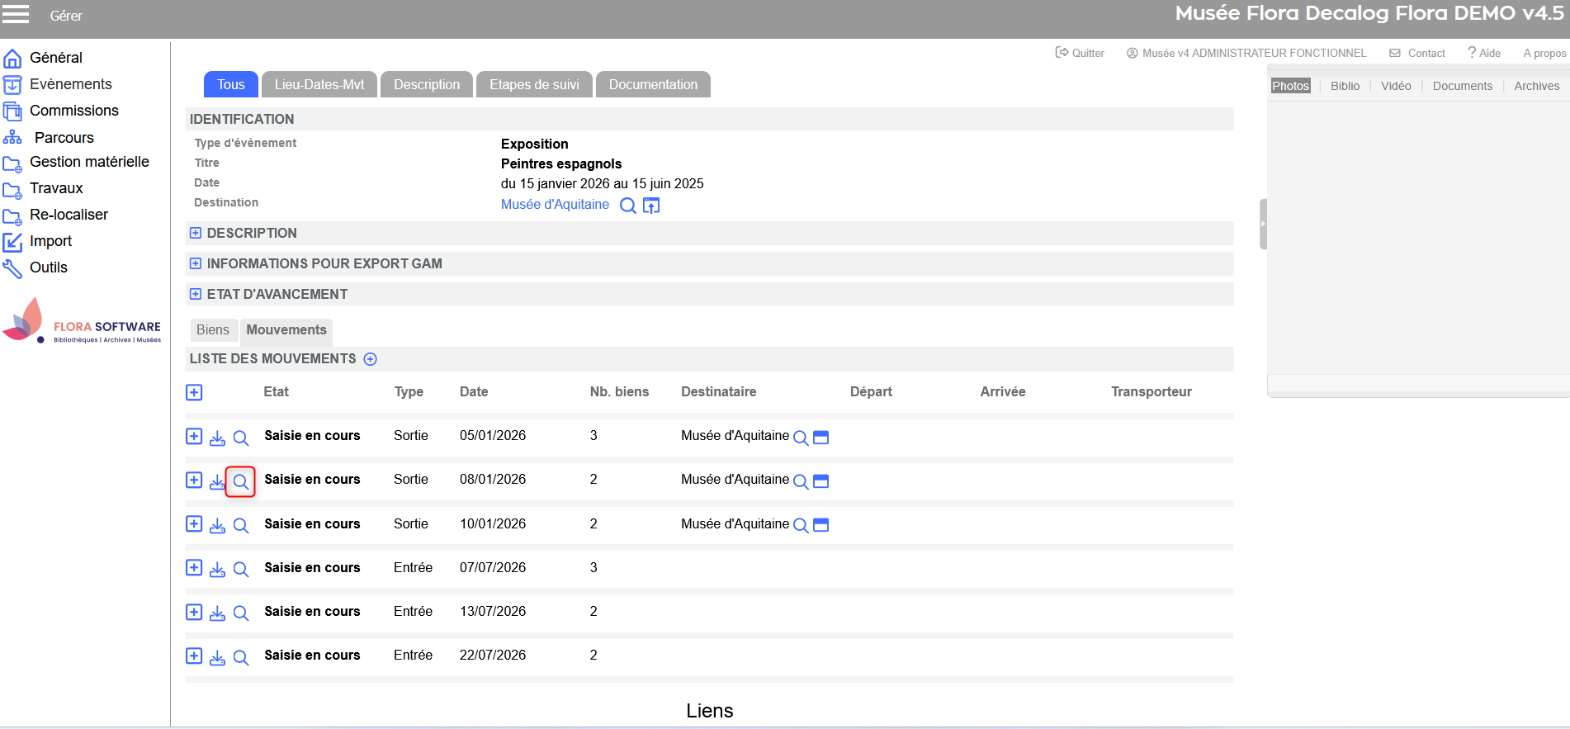Click the magnifier icon beside Musée d'Aquitaine destination

point(627,206)
